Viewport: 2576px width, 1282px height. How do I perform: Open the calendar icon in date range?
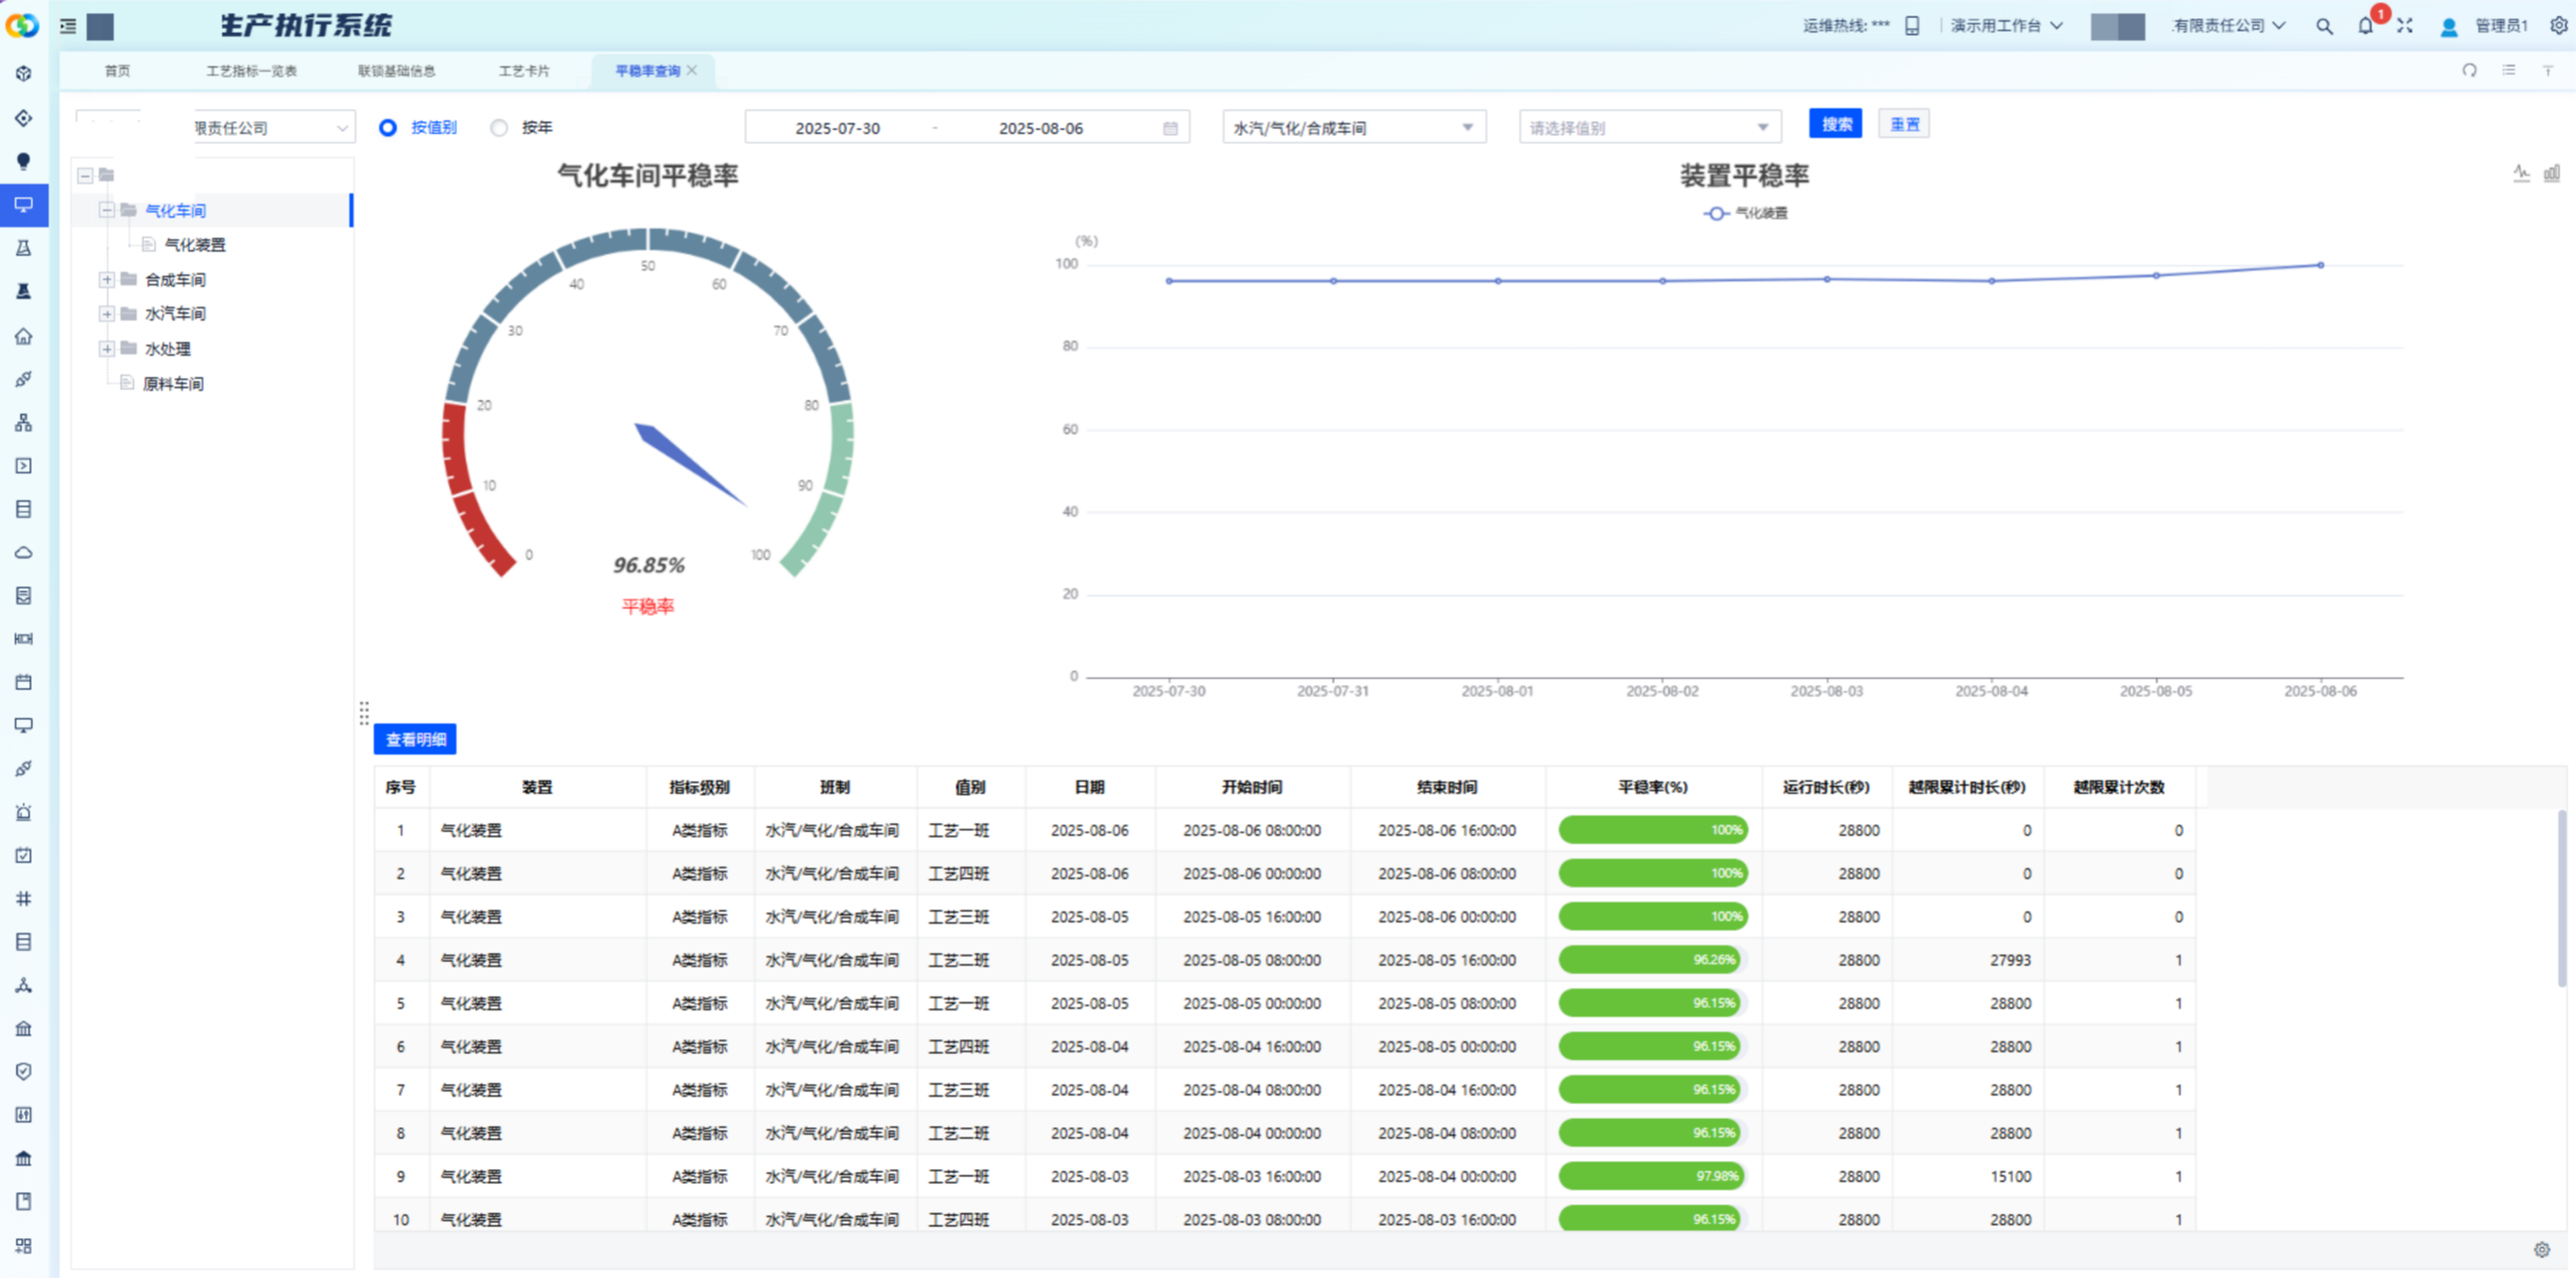click(1170, 129)
